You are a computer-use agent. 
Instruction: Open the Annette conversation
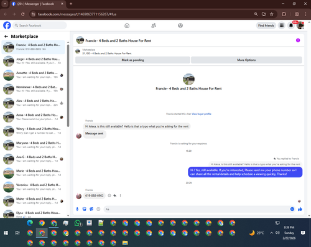click(x=33, y=75)
